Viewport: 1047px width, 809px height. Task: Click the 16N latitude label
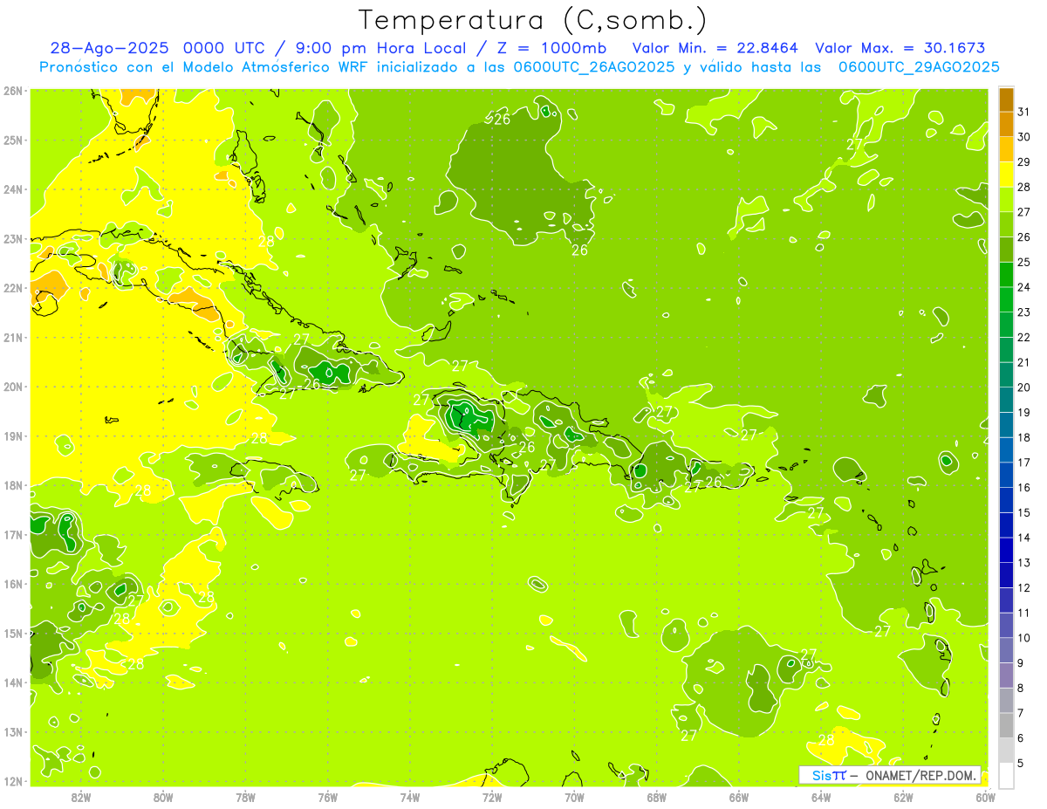[13, 584]
